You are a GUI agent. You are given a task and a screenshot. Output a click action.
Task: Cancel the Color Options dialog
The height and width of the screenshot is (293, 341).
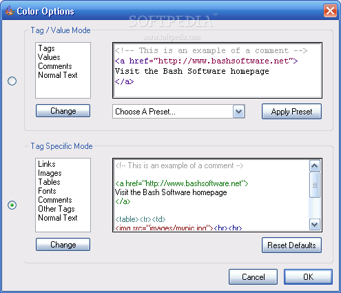pos(253,277)
